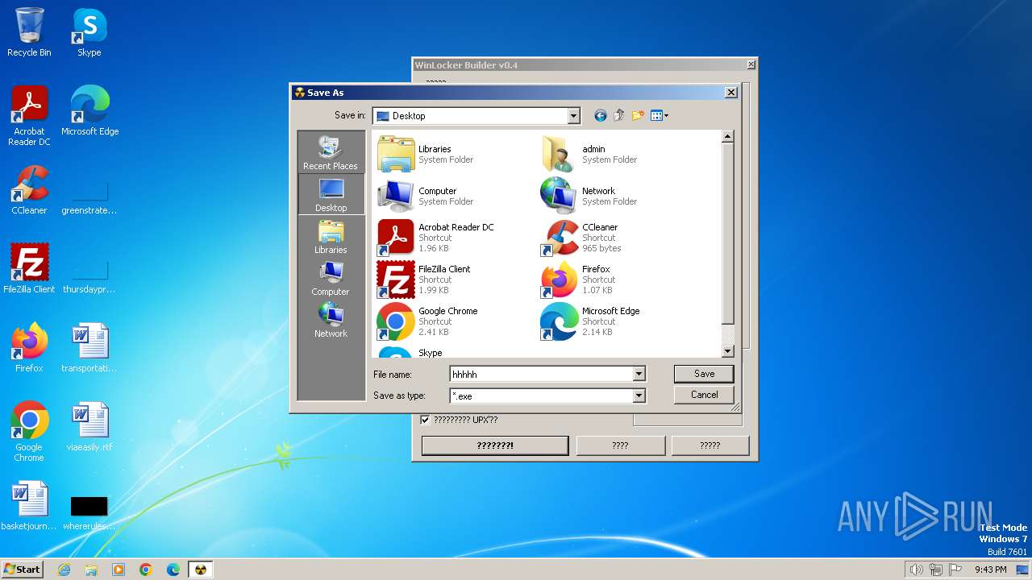The image size is (1032, 580).
Task: Open Microsoft Edge desktop shortcut
Action: [89, 111]
